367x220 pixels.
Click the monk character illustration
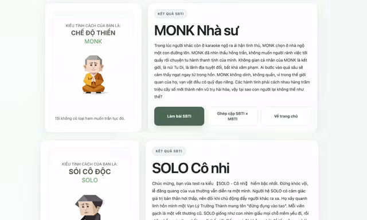pos(93,74)
